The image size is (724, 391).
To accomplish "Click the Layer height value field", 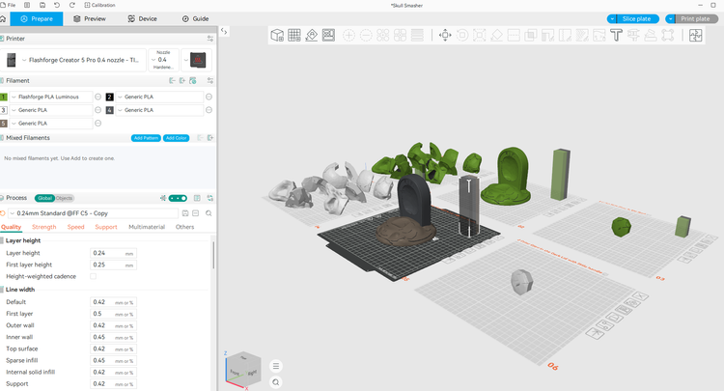I will [x=113, y=253].
